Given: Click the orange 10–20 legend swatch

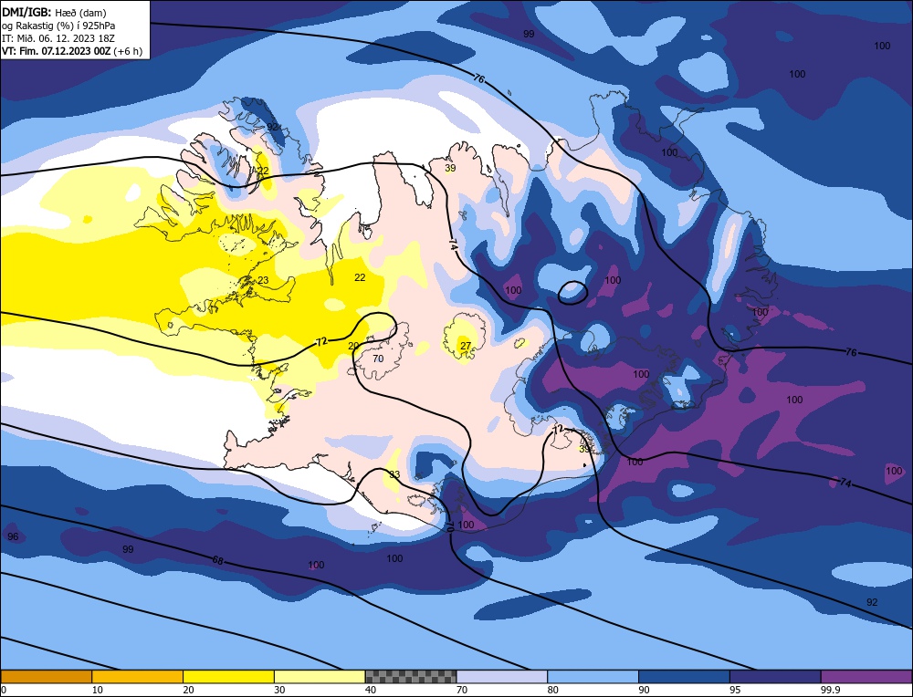Looking at the screenshot, I should pos(138,676).
